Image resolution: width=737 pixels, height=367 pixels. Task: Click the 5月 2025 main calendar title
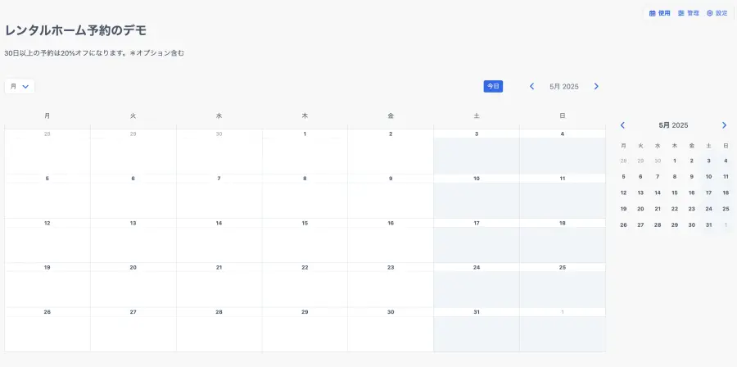click(x=564, y=86)
